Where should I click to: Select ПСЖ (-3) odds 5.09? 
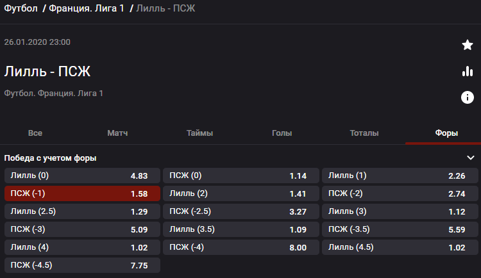82,229
